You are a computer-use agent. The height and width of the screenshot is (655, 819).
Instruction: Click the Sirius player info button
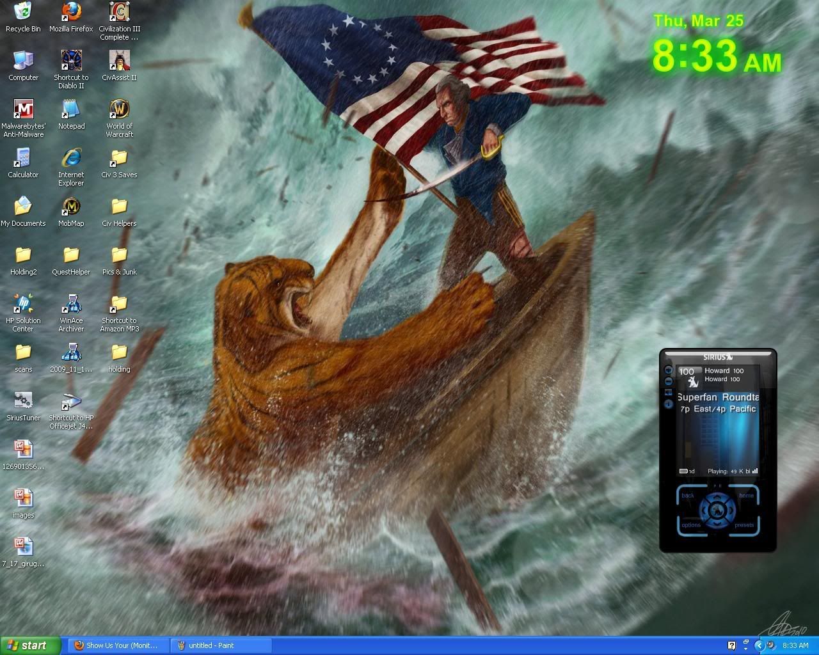[x=669, y=404]
